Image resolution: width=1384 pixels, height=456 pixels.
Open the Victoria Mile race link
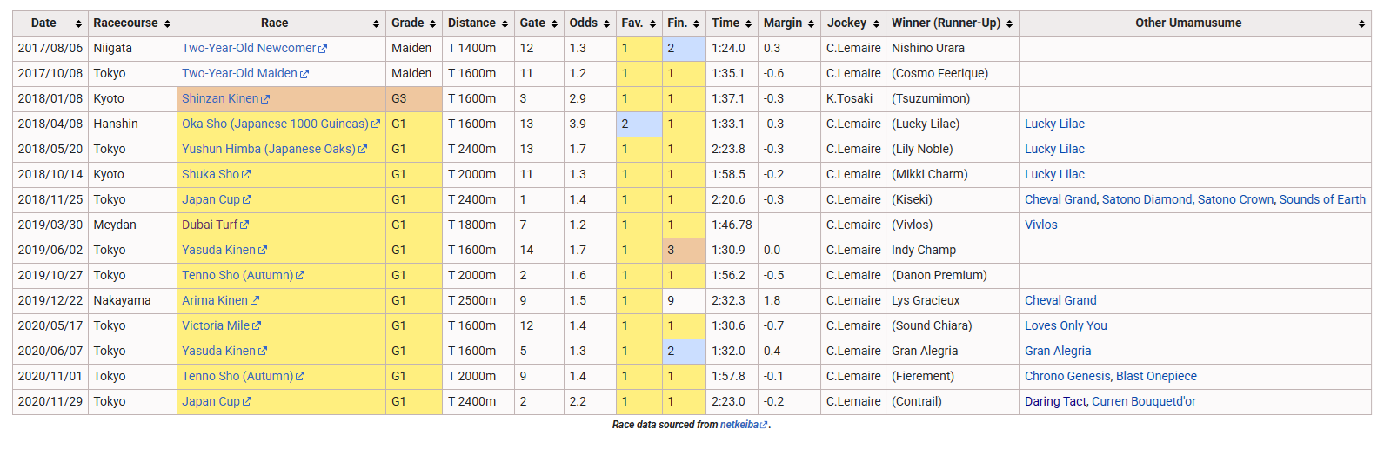pos(216,326)
